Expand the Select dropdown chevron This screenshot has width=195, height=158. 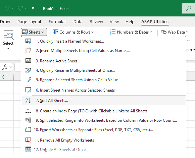pyautogui.click(x=8, y=49)
